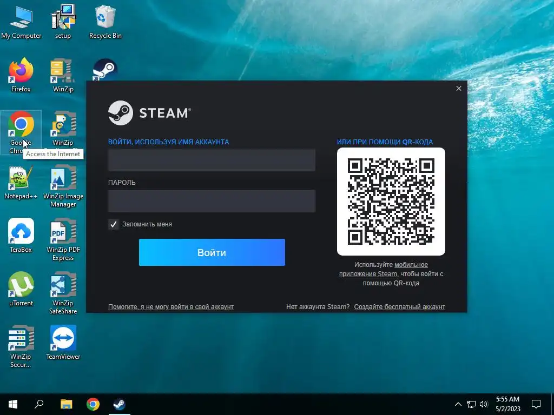This screenshot has height=415, width=554.
Task: Select the Firefox desktop shortcut
Action: [x=21, y=75]
